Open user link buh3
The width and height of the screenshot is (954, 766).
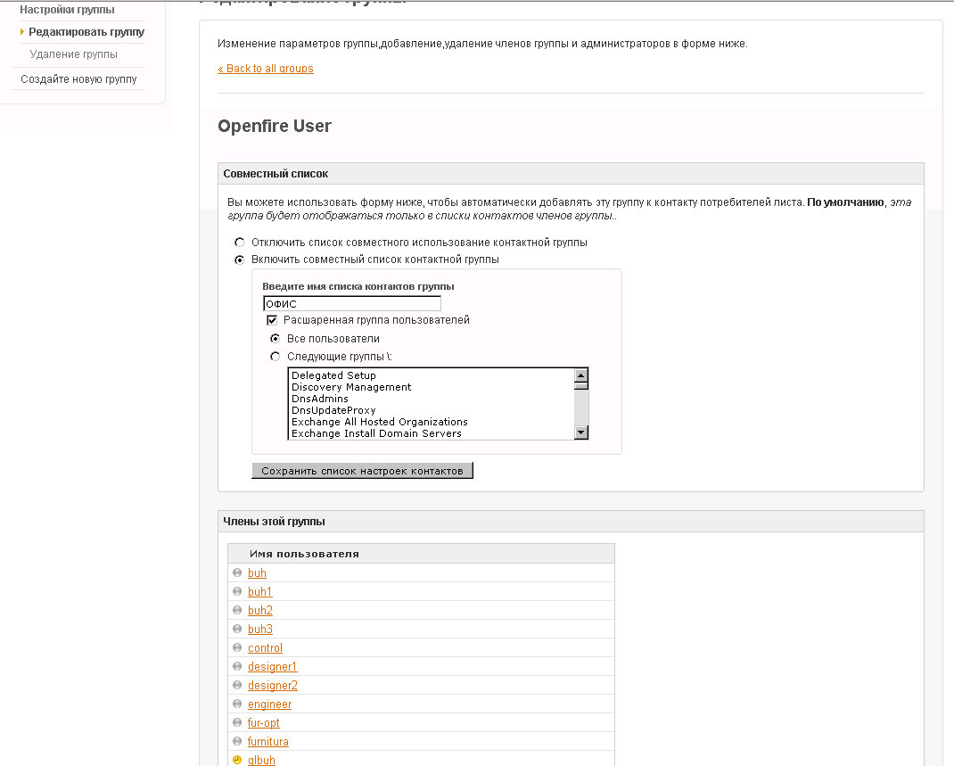pos(259,629)
